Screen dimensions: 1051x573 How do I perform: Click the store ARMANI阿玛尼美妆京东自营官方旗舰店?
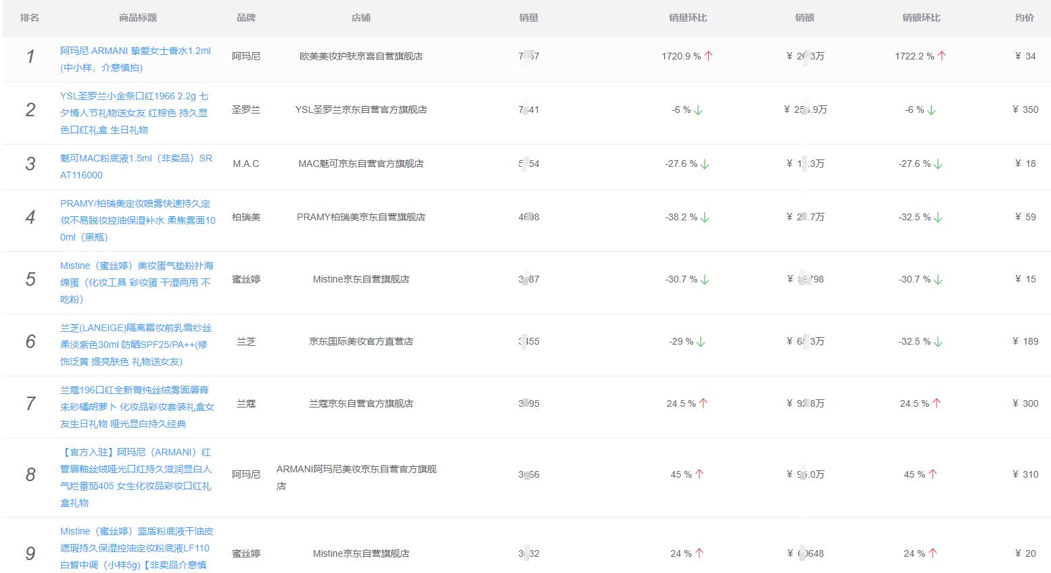pos(356,478)
